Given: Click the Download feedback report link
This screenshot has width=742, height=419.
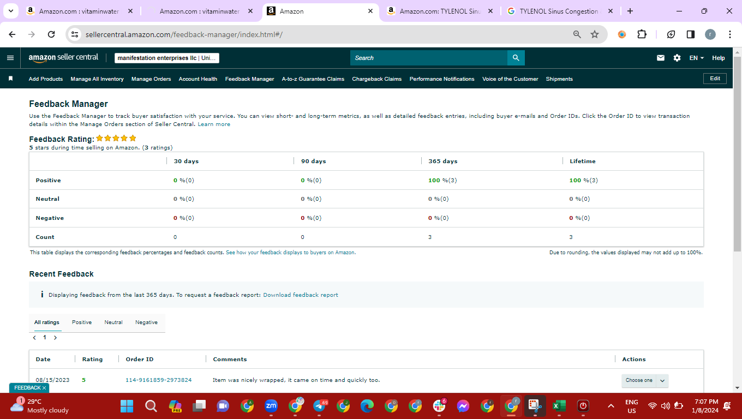Looking at the screenshot, I should pos(301,295).
